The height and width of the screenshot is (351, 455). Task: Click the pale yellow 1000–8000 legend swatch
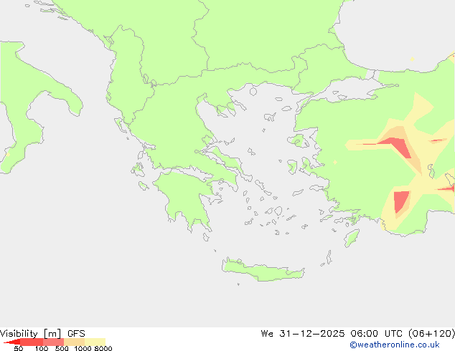pyautogui.click(x=95, y=342)
